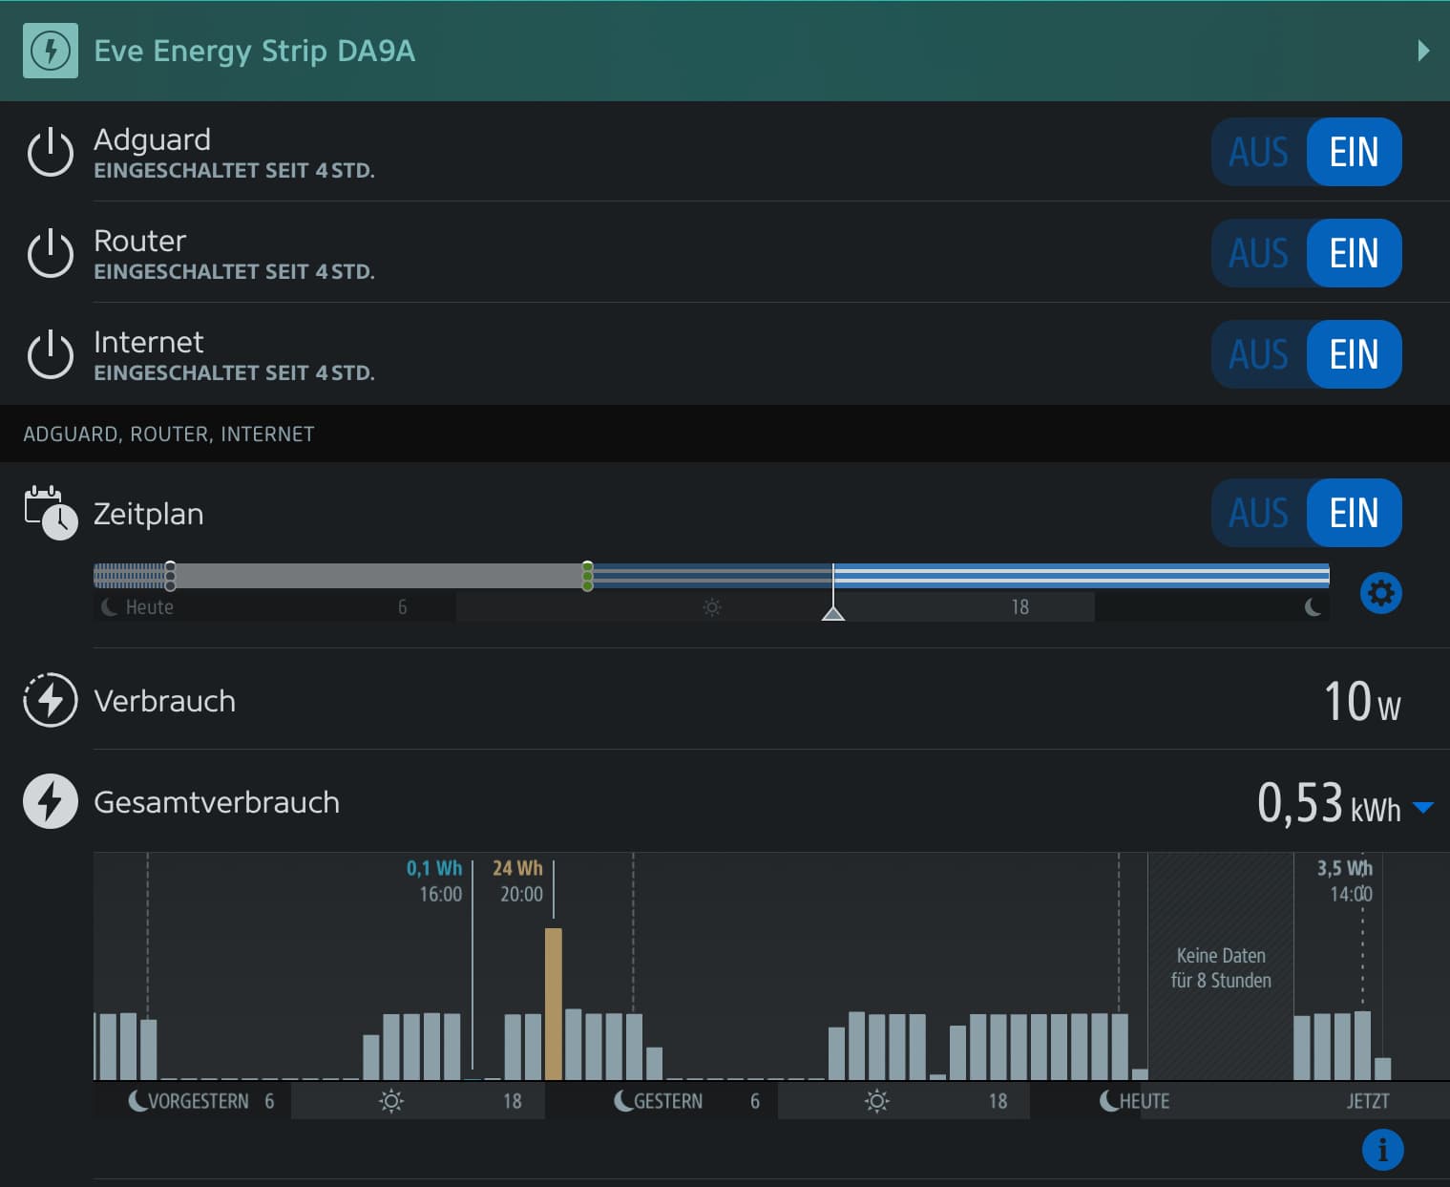Click the Internet power icon
The height and width of the screenshot is (1187, 1450).
click(x=51, y=354)
